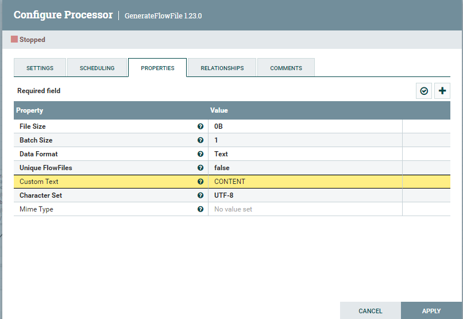Apply the processor configuration
This screenshot has width=463, height=319.
tap(431, 311)
